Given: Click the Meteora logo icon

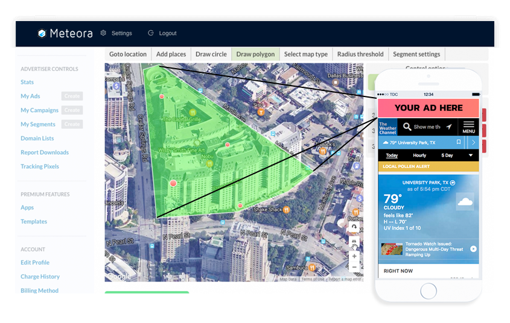Looking at the screenshot, I should (x=42, y=33).
